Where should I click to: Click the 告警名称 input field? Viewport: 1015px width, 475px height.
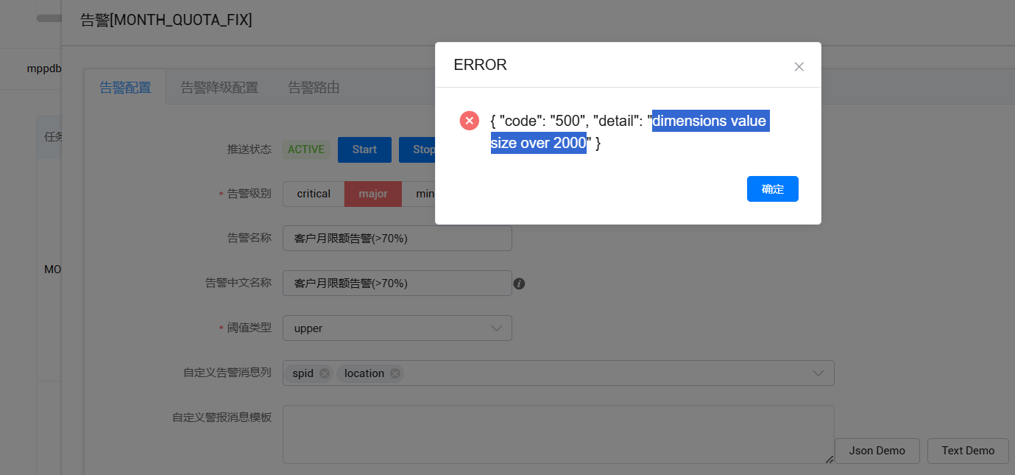[397, 239]
